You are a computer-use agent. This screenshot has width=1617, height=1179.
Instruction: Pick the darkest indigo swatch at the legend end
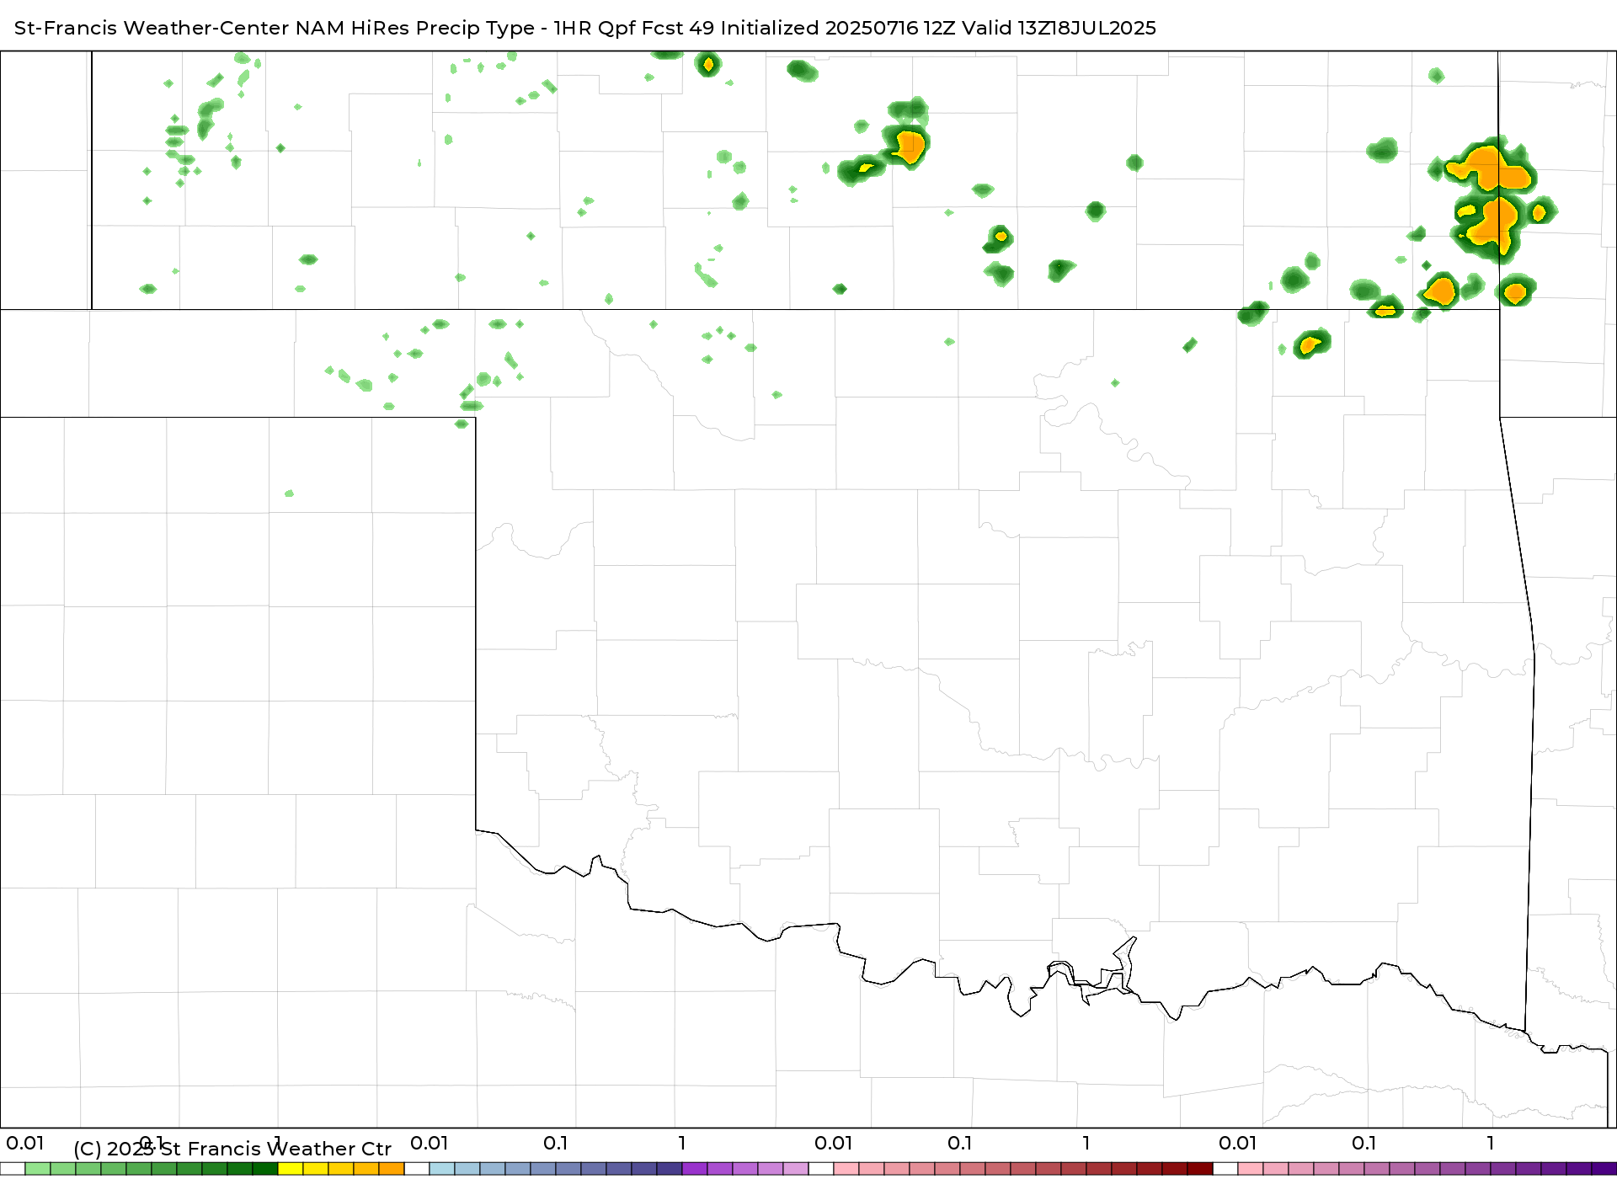[1604, 1169]
